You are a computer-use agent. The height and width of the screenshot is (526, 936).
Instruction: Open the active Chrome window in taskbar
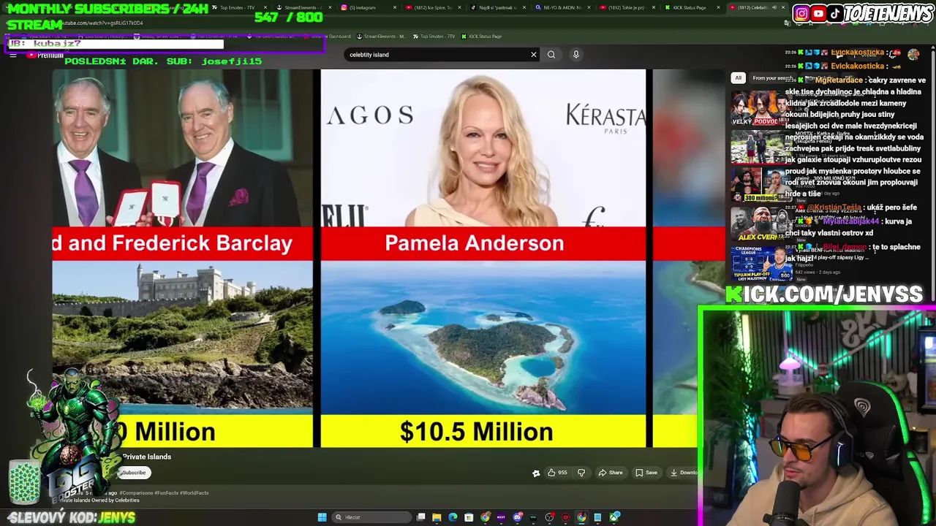(581, 517)
